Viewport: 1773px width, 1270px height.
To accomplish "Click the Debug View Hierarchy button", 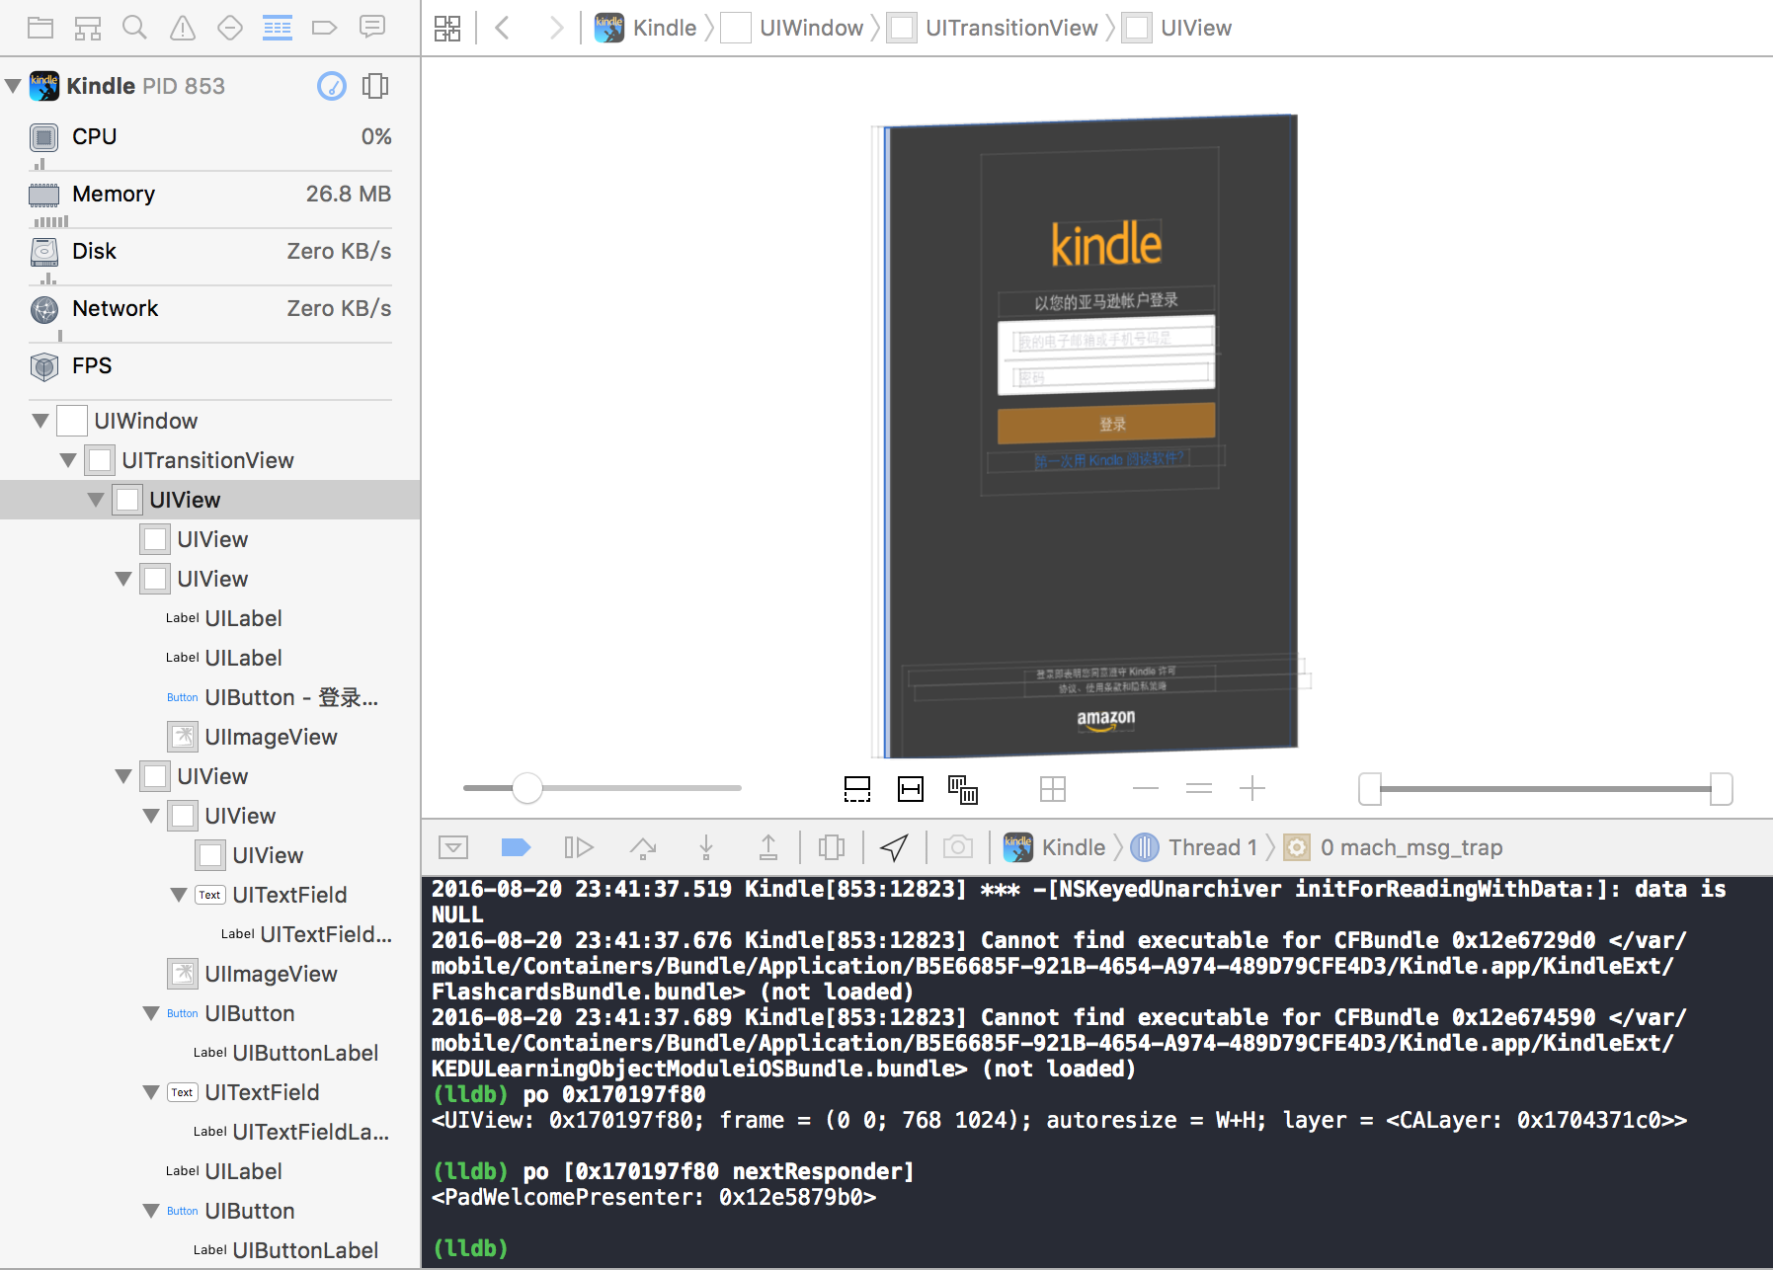I will (832, 847).
